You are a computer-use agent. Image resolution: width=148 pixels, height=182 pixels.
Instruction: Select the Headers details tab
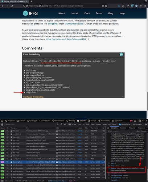coord(114,128)
